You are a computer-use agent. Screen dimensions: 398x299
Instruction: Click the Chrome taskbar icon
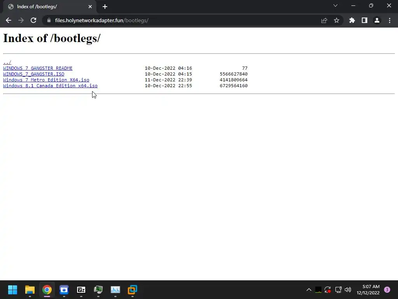point(47,290)
